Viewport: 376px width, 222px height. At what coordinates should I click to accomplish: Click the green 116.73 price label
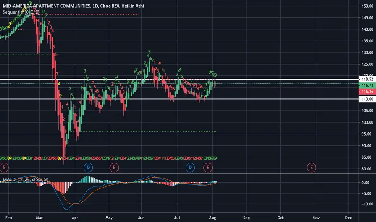tap(367, 86)
